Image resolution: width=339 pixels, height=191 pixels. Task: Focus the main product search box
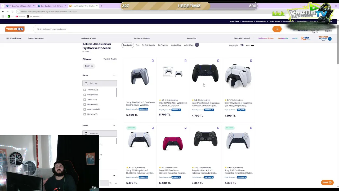click(x=152, y=29)
